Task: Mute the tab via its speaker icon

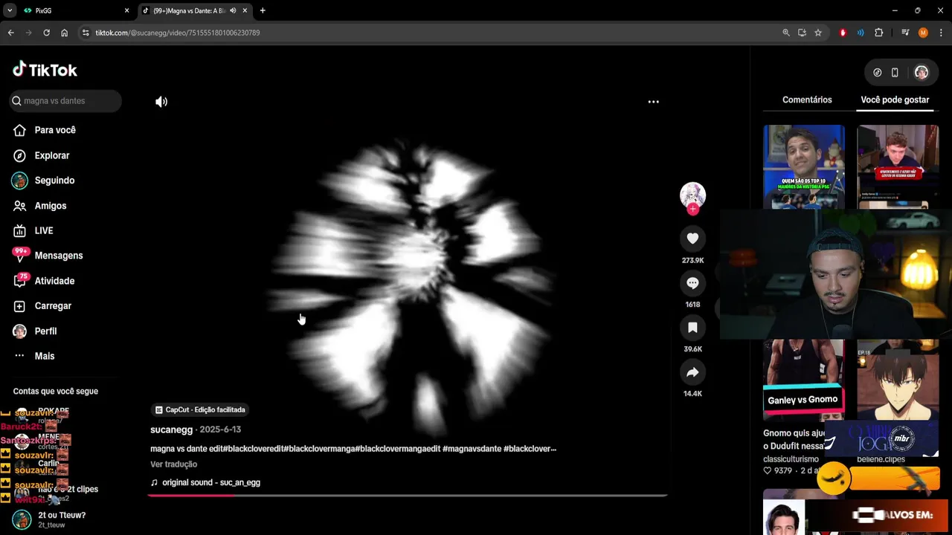Action: click(x=233, y=10)
